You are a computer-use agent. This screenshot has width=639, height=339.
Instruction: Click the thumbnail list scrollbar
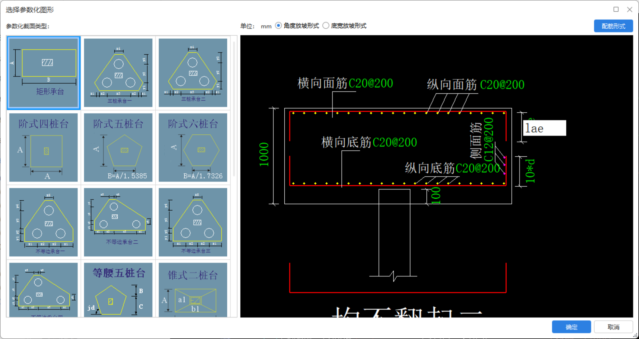click(x=234, y=109)
